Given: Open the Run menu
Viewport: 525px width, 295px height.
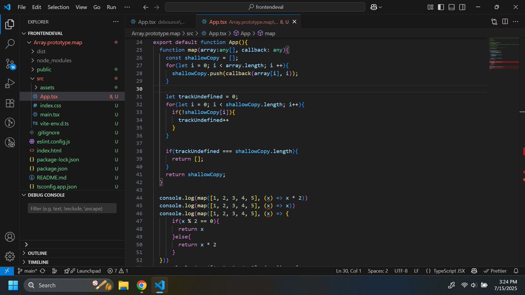Looking at the screenshot, I should (x=112, y=7).
